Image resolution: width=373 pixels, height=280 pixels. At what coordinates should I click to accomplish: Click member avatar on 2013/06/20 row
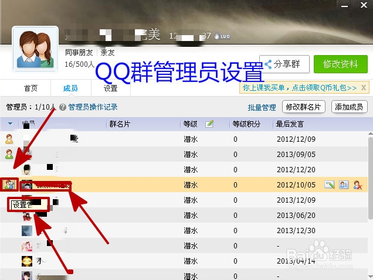(27, 216)
